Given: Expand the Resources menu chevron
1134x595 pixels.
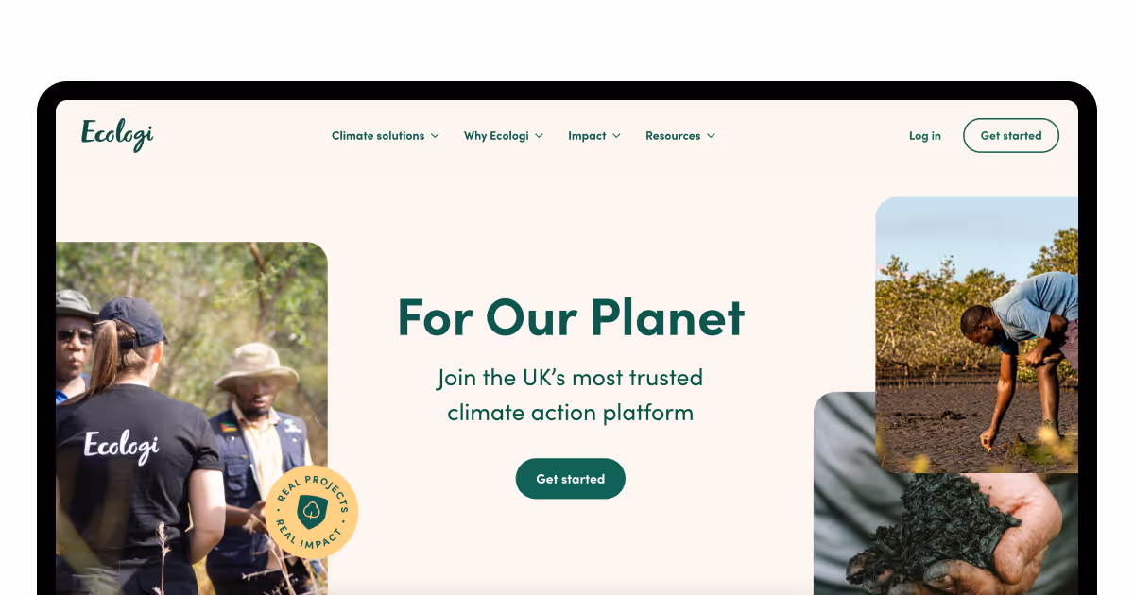Looking at the screenshot, I should 711,136.
